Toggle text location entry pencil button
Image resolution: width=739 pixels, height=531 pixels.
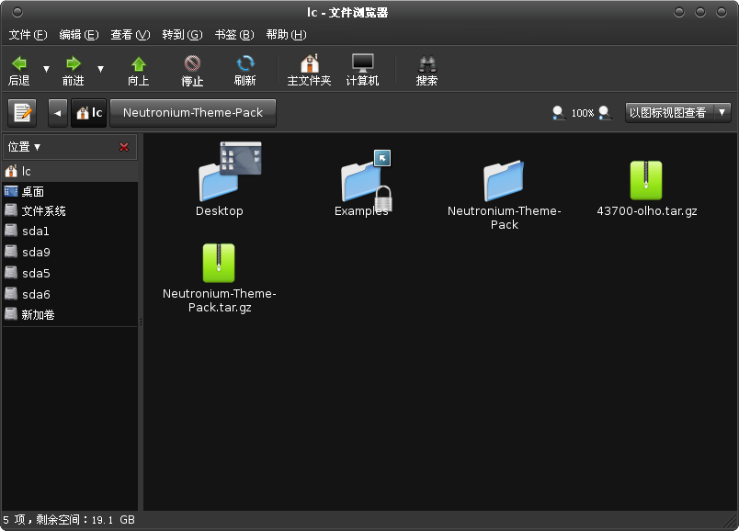click(22, 113)
